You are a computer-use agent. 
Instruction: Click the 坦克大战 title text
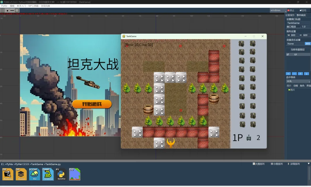(93, 64)
